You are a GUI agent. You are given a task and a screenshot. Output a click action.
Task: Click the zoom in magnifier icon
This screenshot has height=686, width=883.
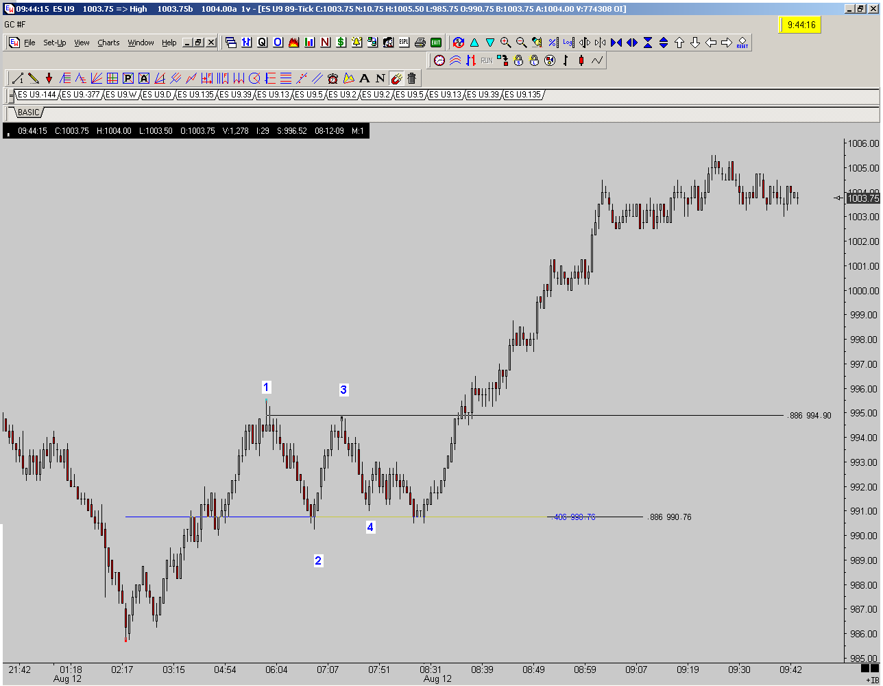point(506,43)
